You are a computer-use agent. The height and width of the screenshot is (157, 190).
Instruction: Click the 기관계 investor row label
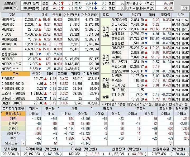click(x=13, y=129)
